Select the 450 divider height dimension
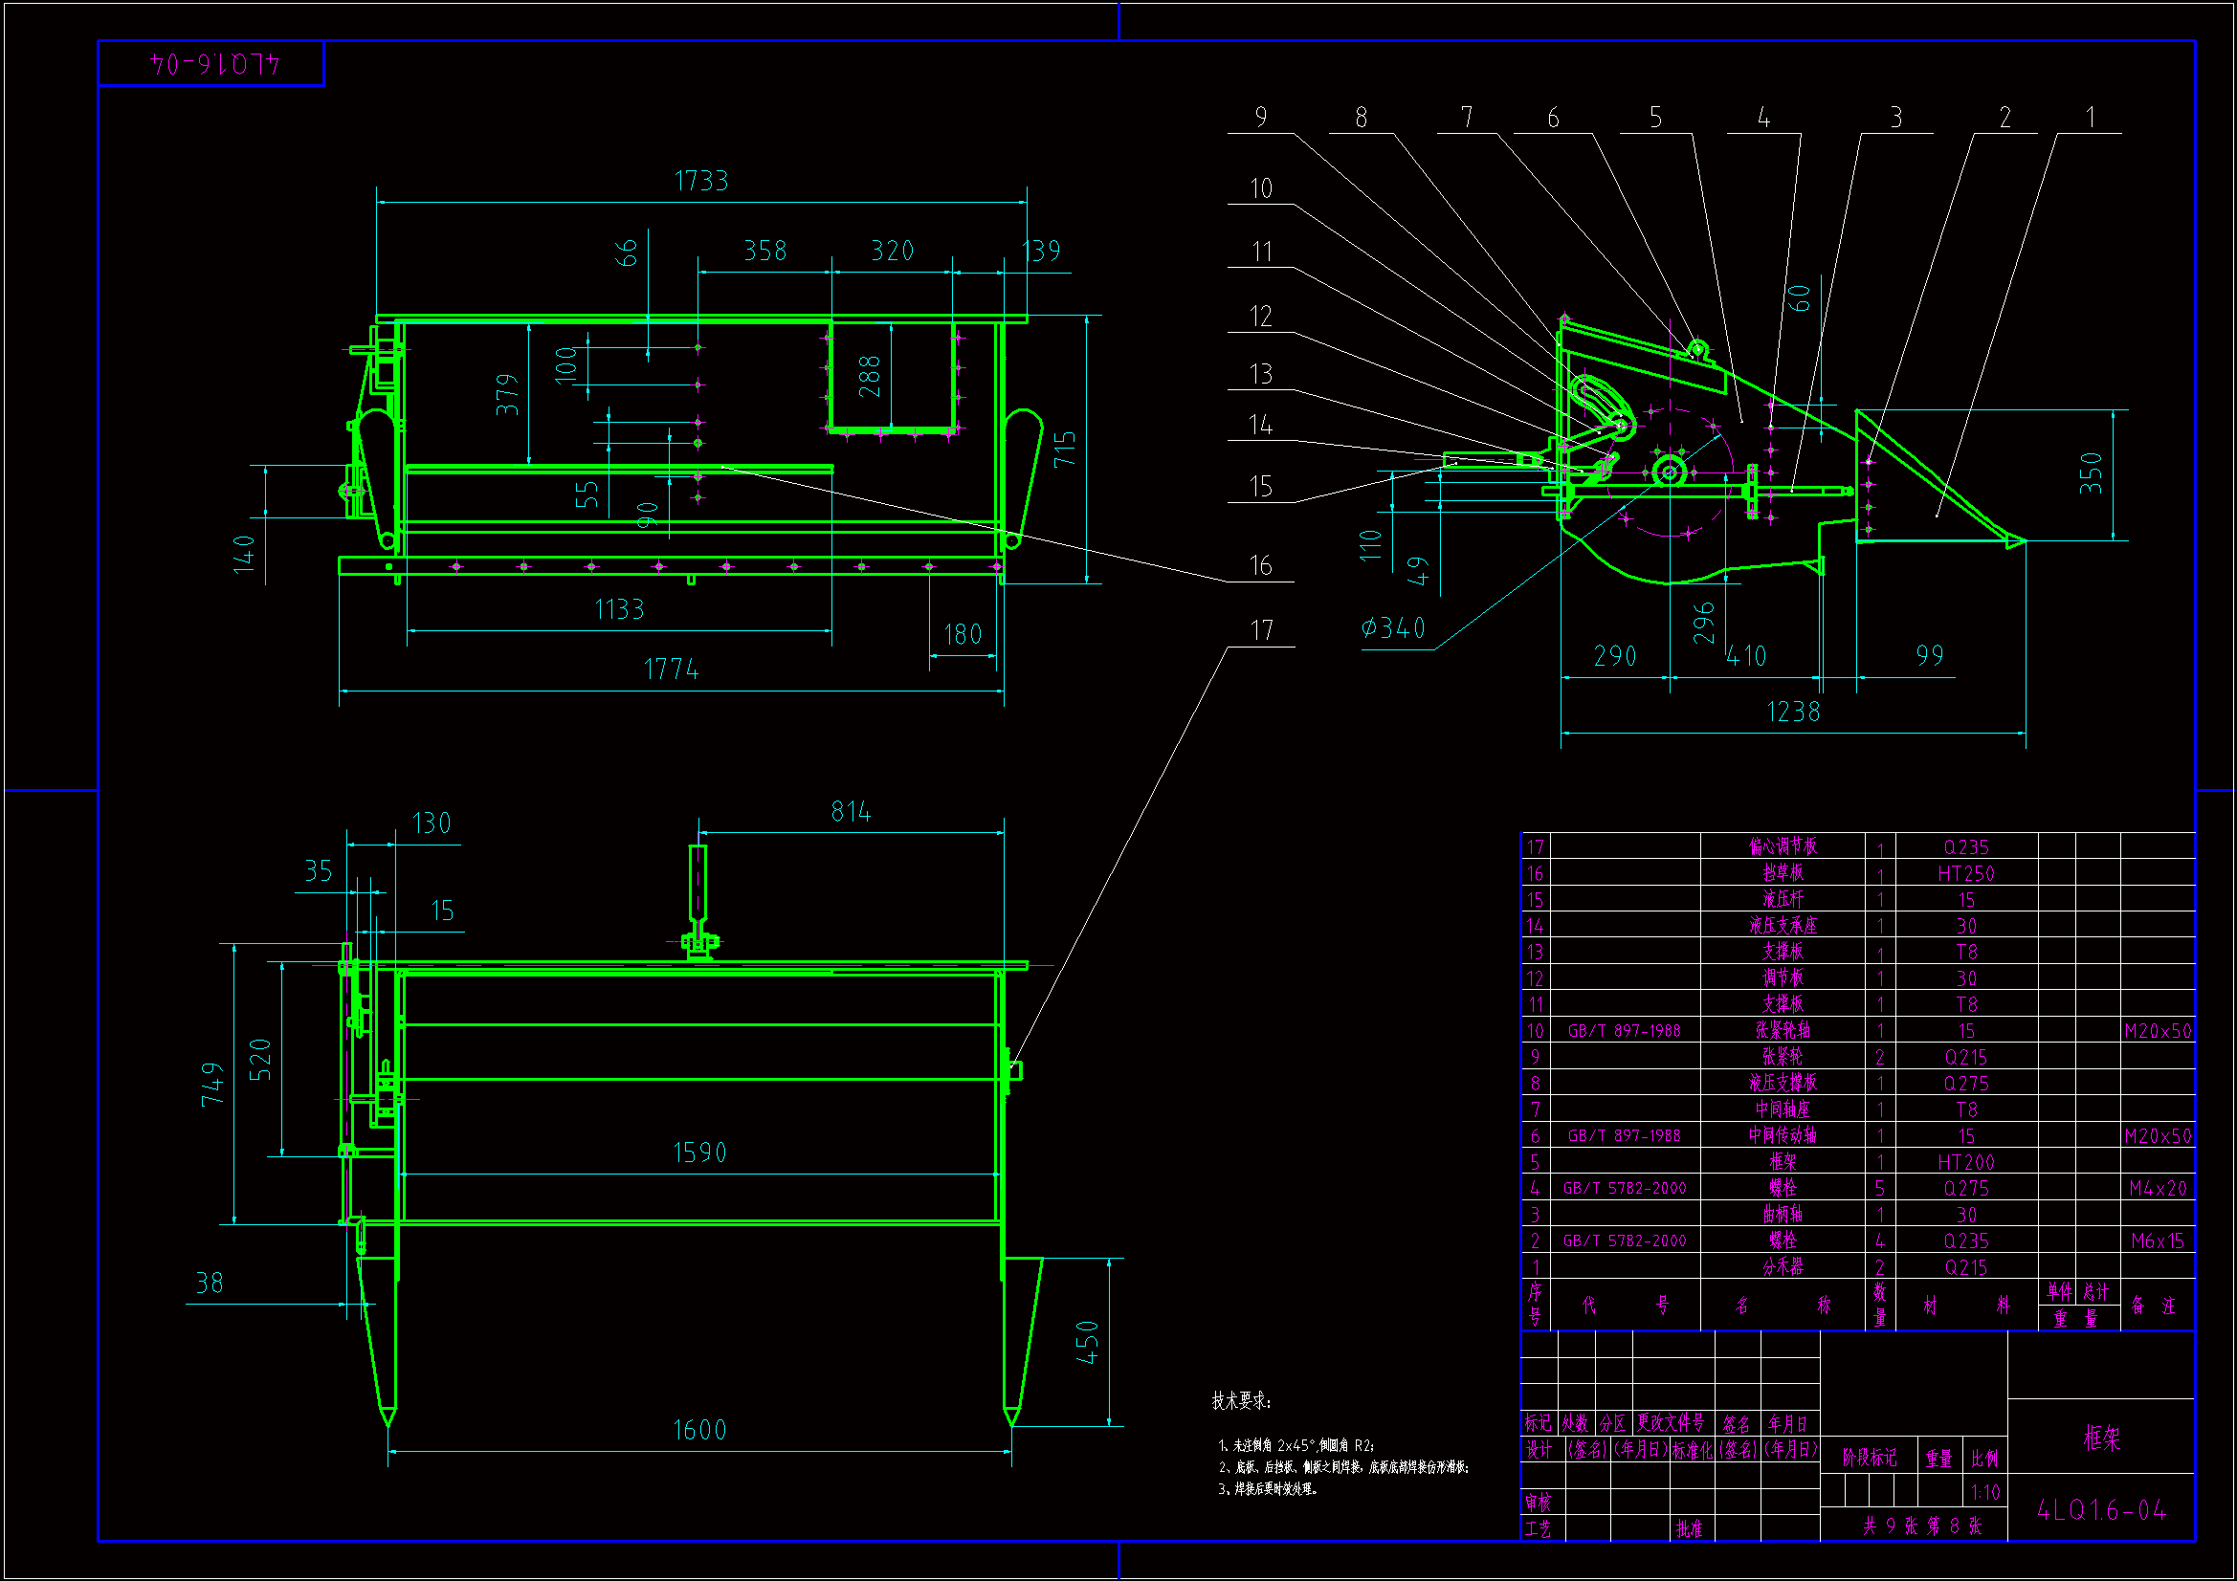2237x1581 pixels. tap(1087, 1342)
